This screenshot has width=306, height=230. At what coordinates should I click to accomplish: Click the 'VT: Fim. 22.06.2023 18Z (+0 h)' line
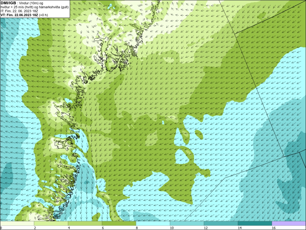tap(24, 15)
